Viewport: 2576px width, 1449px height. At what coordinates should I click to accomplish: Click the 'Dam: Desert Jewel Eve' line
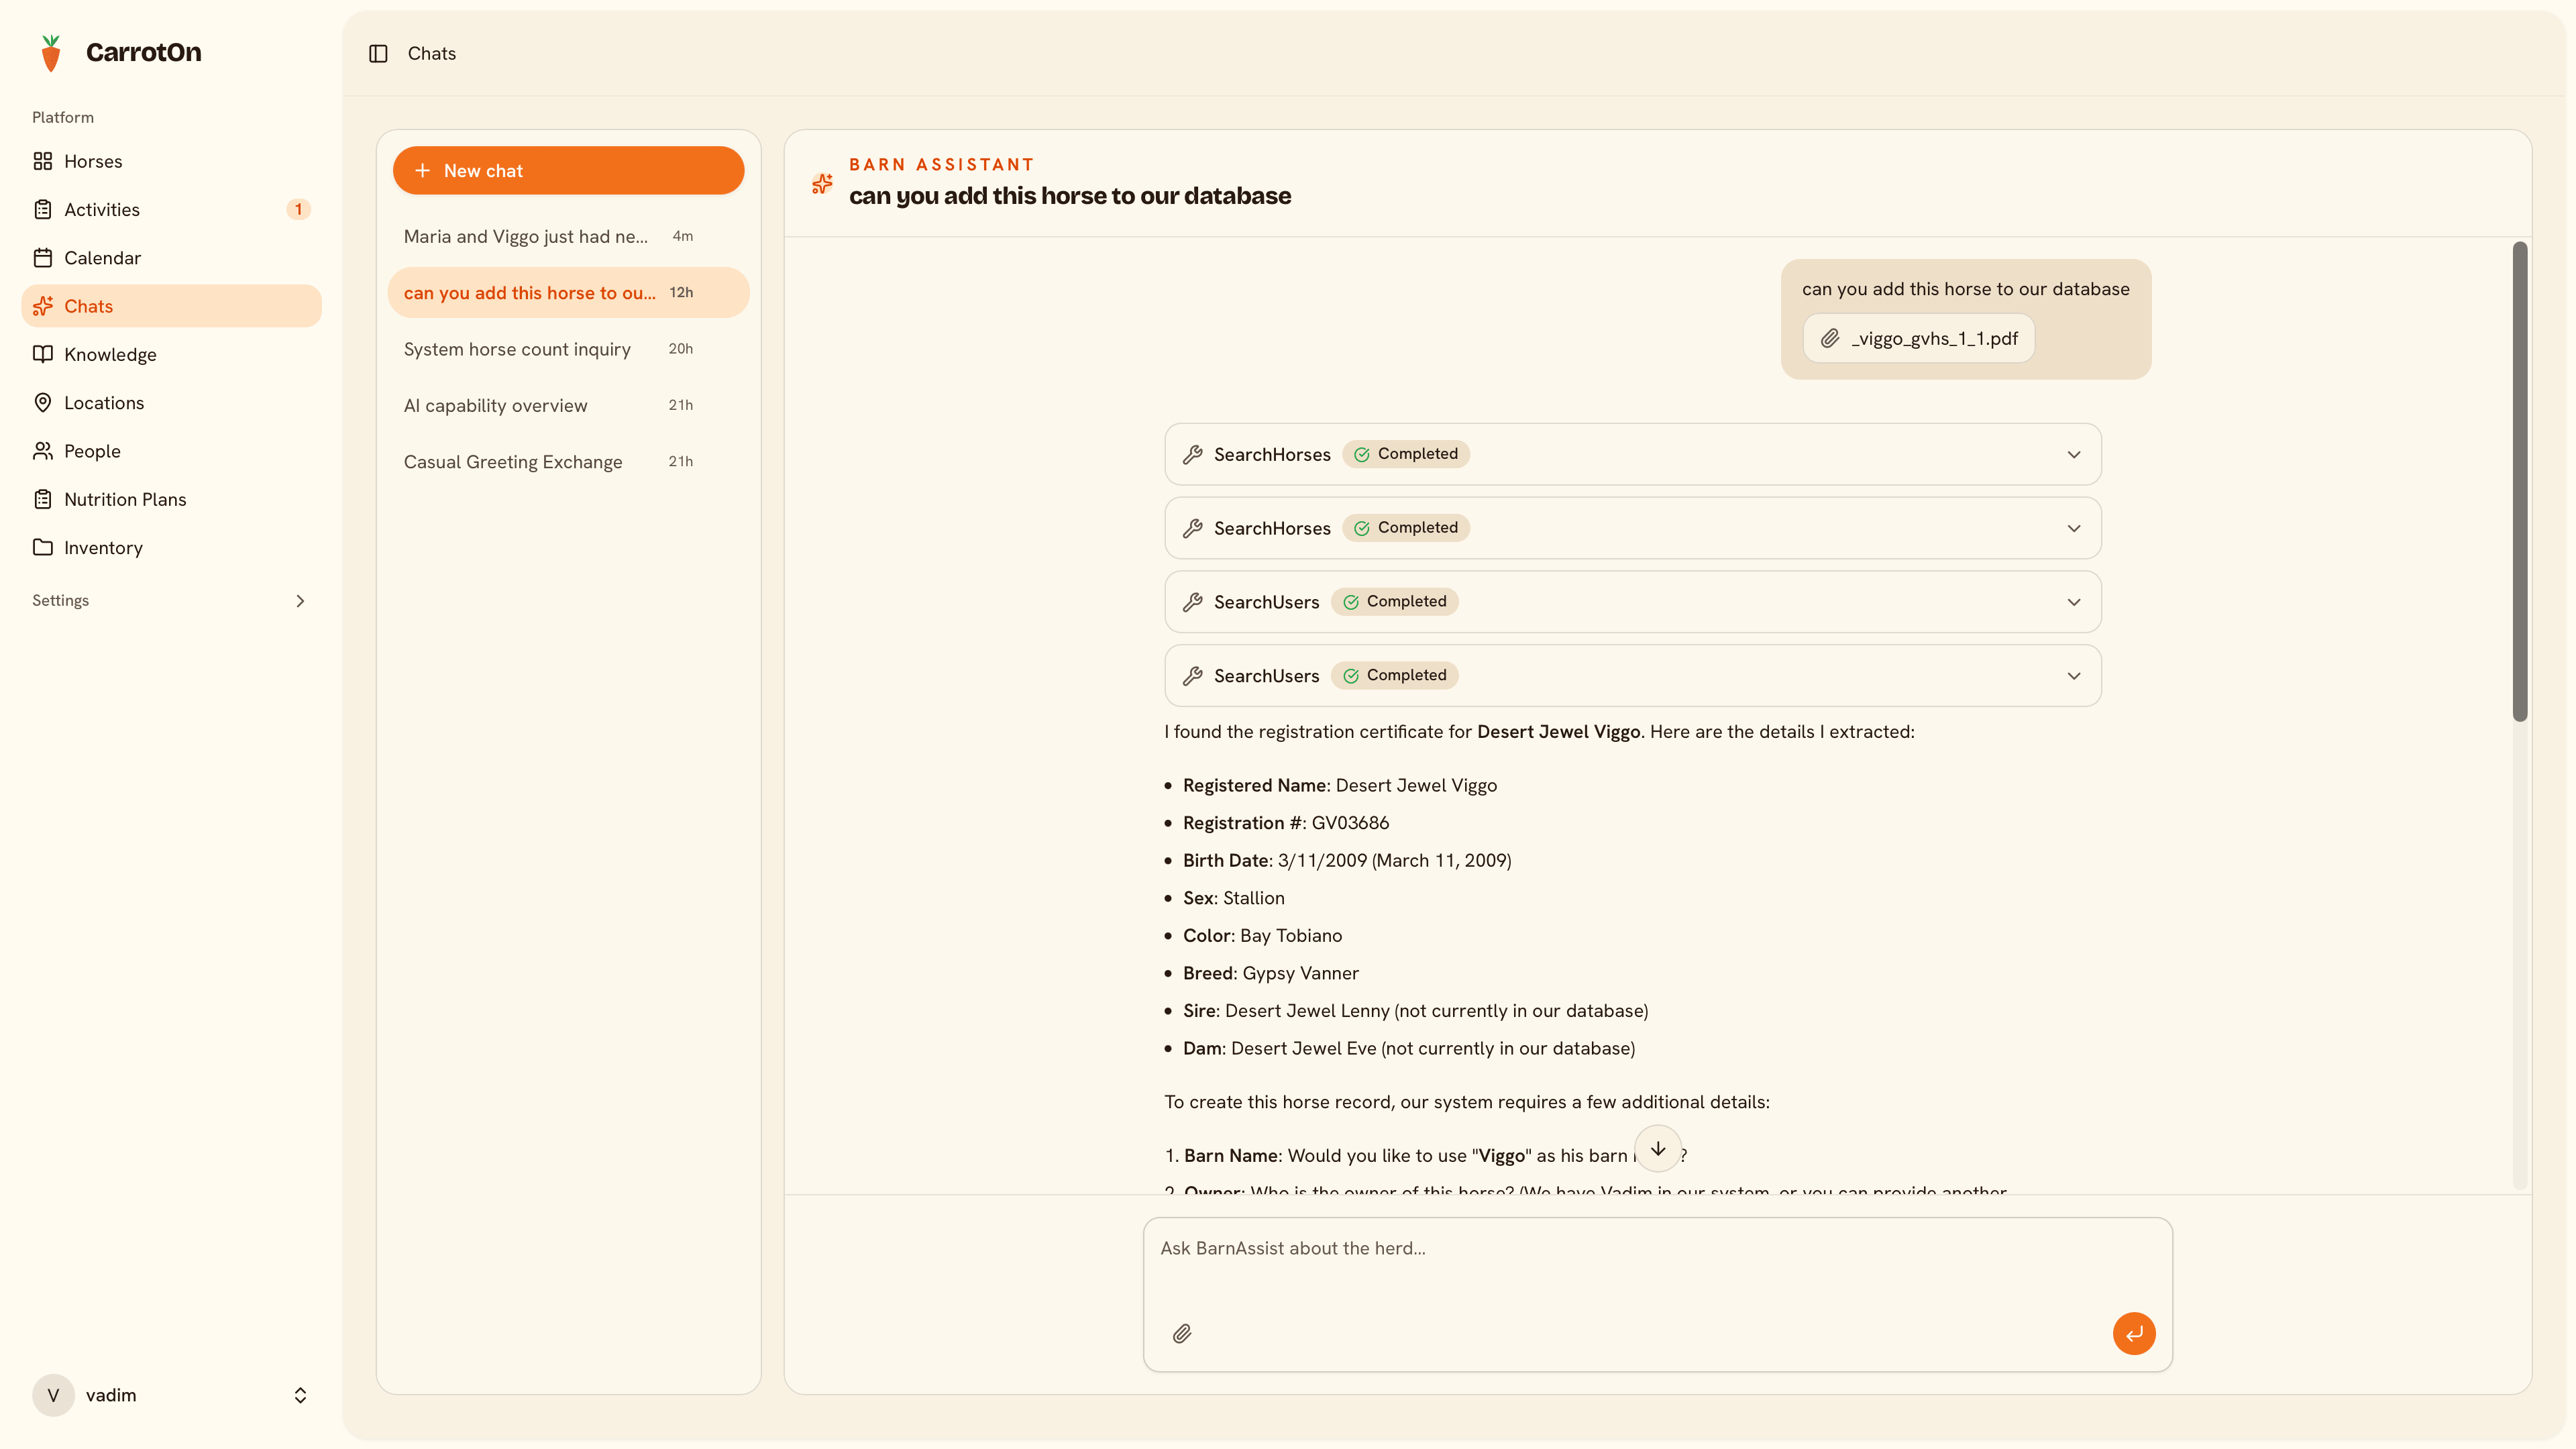coord(1409,1049)
